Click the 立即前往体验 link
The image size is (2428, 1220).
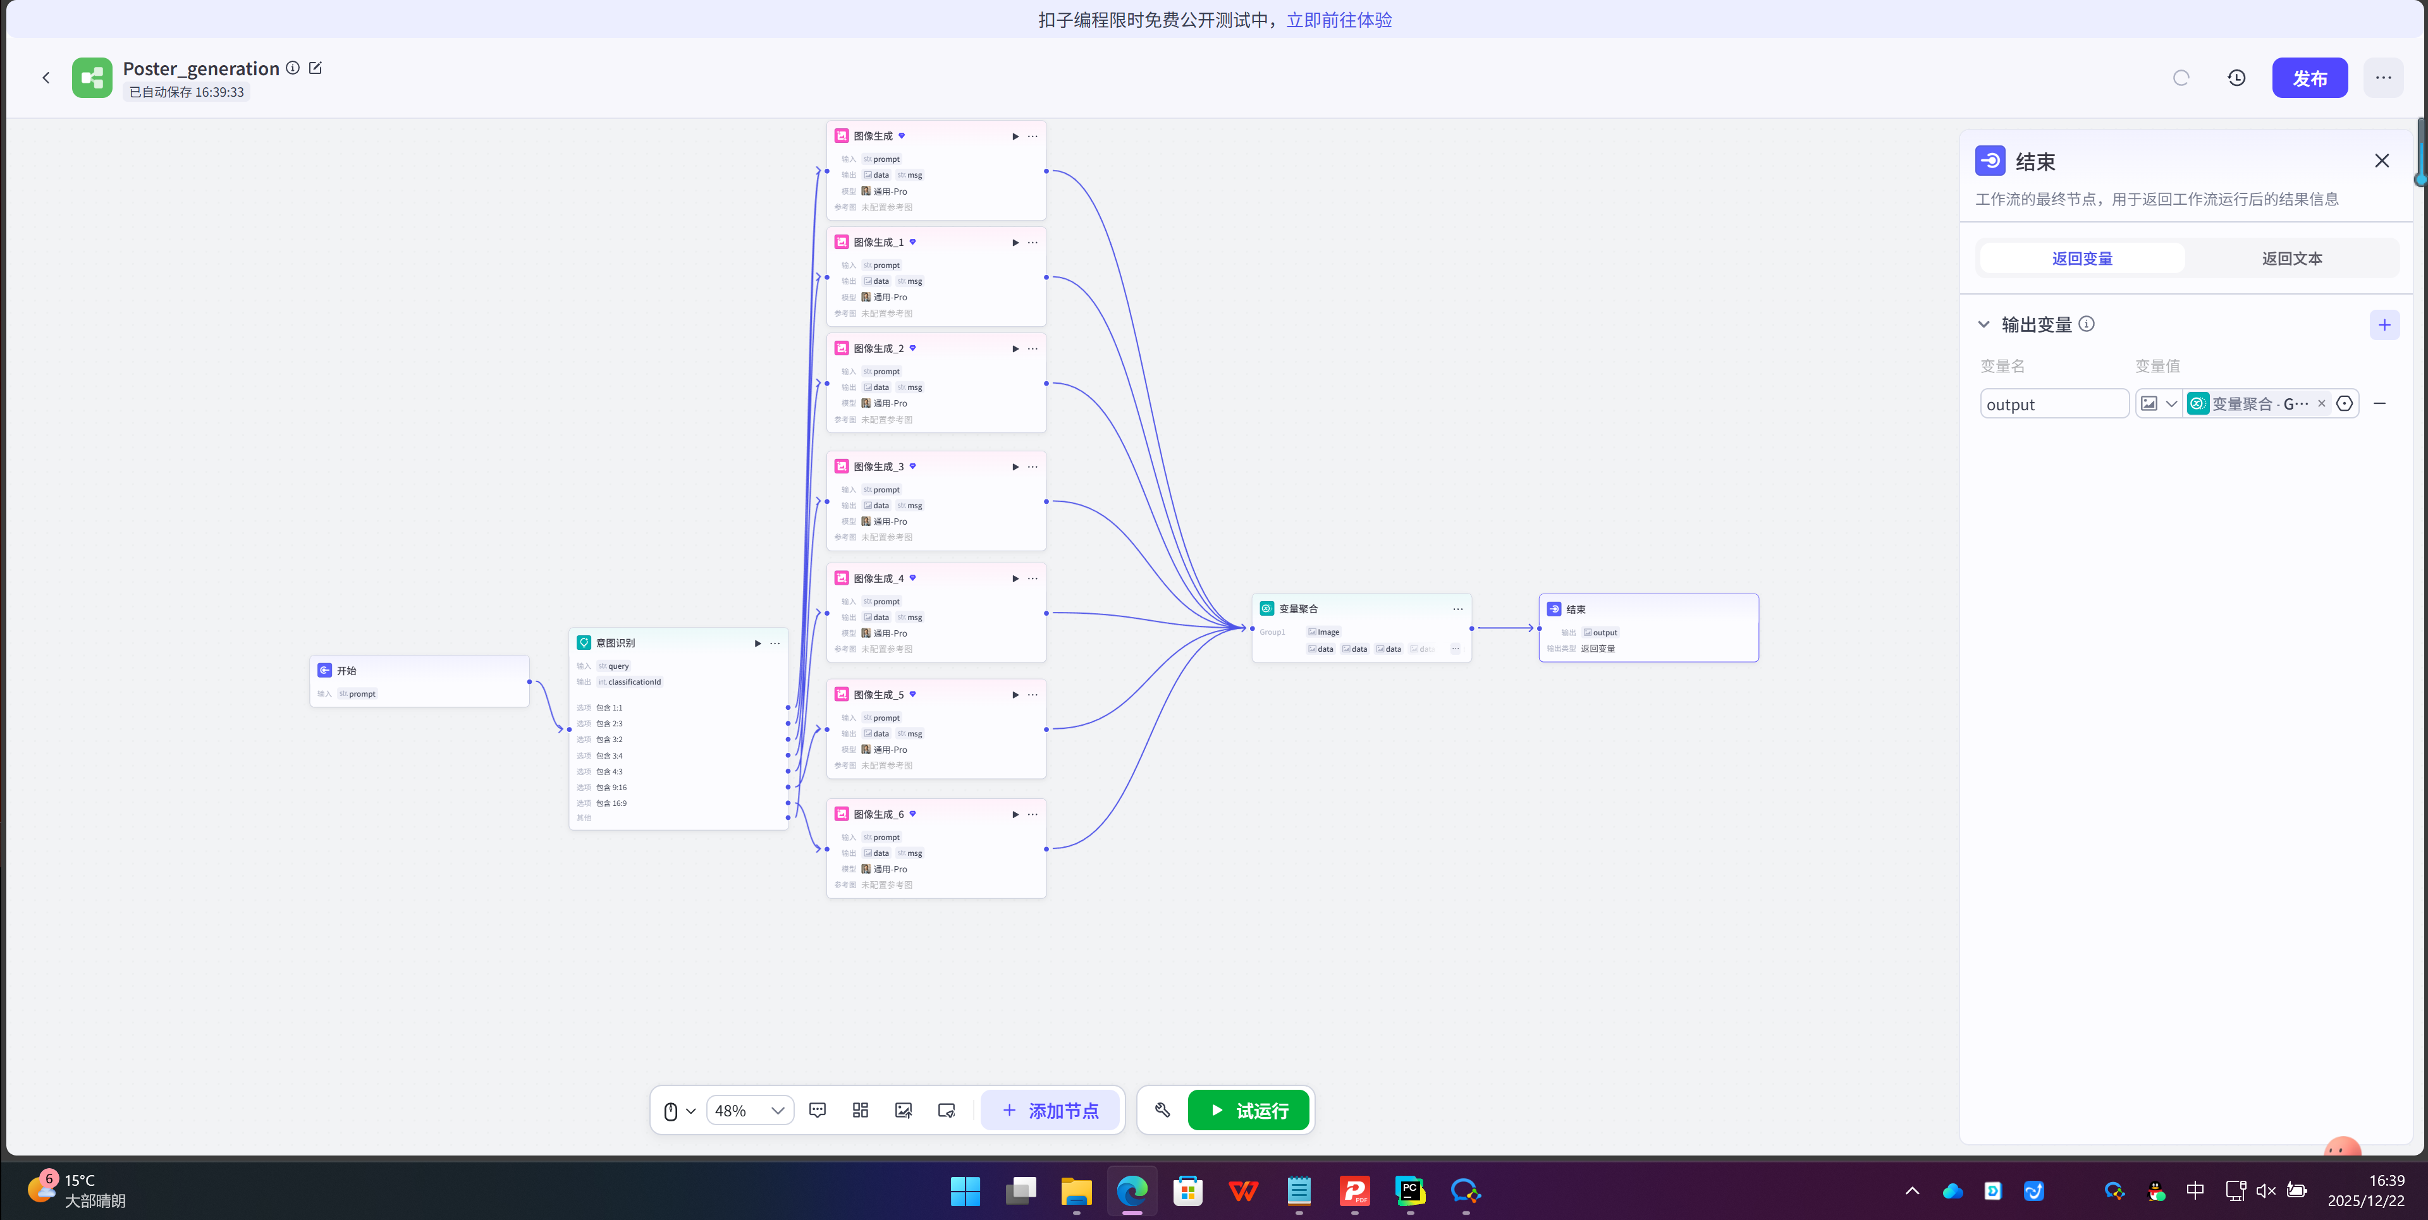tap(1339, 20)
